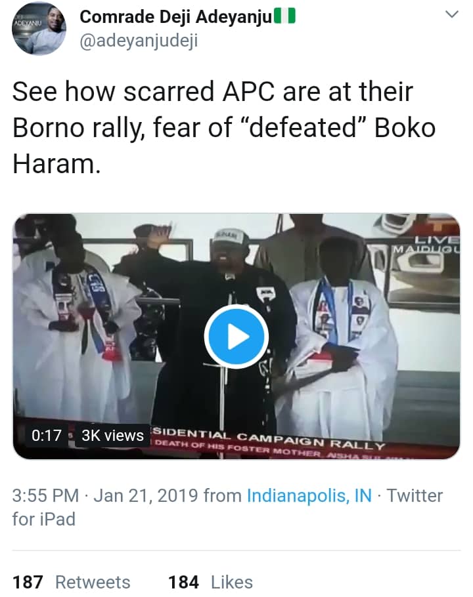The height and width of the screenshot is (597, 473).
Task: Open the Indianapolis, IN location link
Action: point(309,495)
